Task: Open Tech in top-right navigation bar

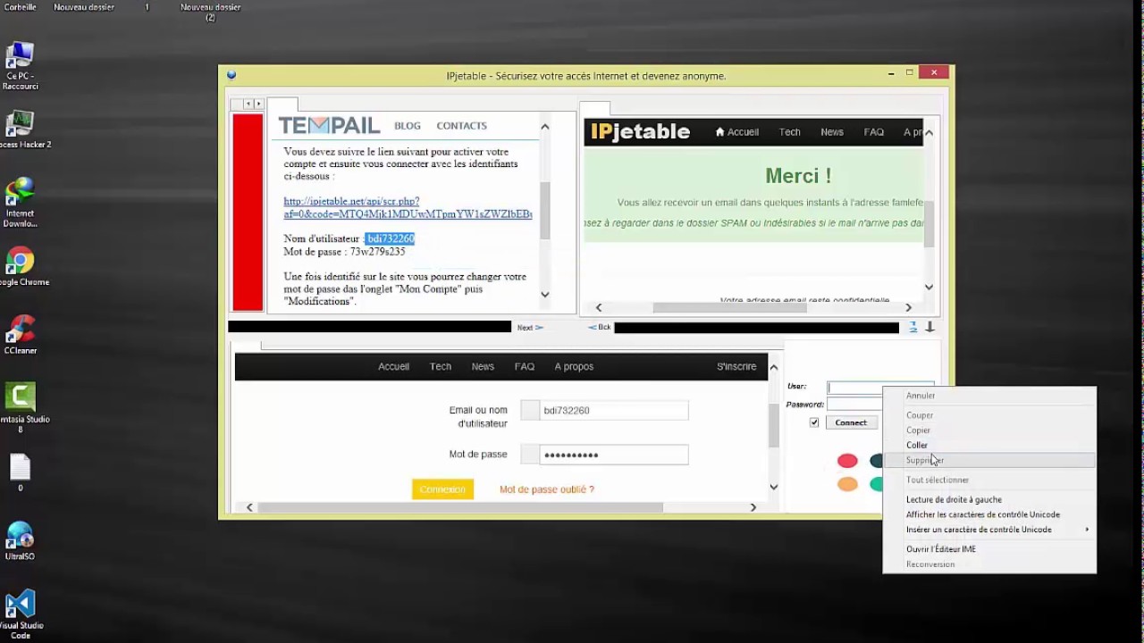Action: [x=790, y=132]
